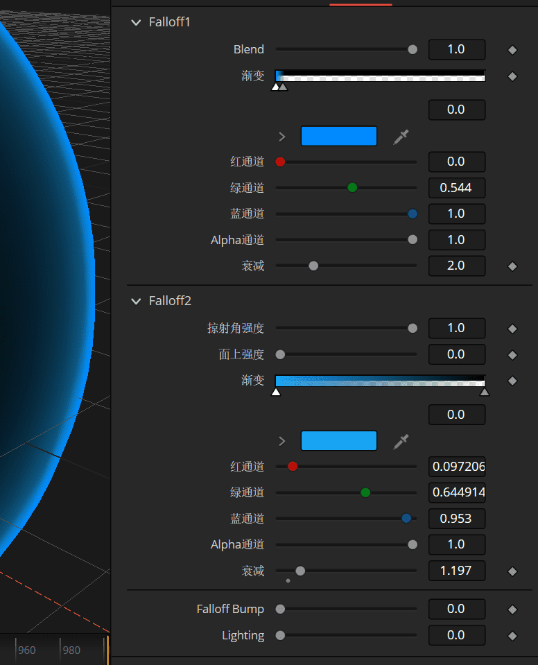538x665 pixels.
Task: Open the Falloff1 blue color swatch
Action: [x=338, y=136]
